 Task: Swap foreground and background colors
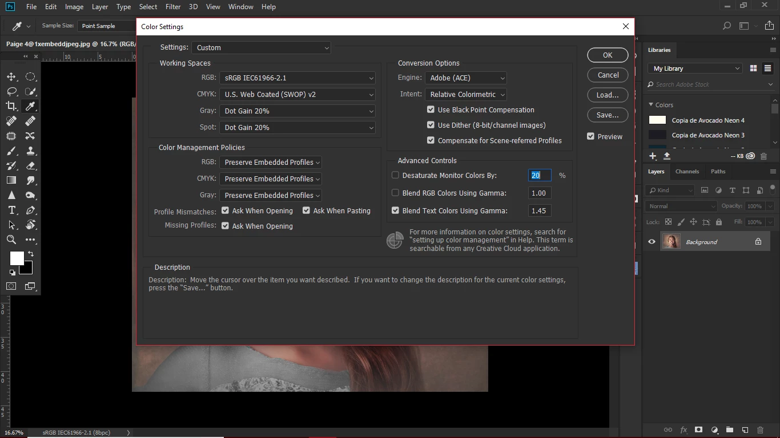coord(31,254)
